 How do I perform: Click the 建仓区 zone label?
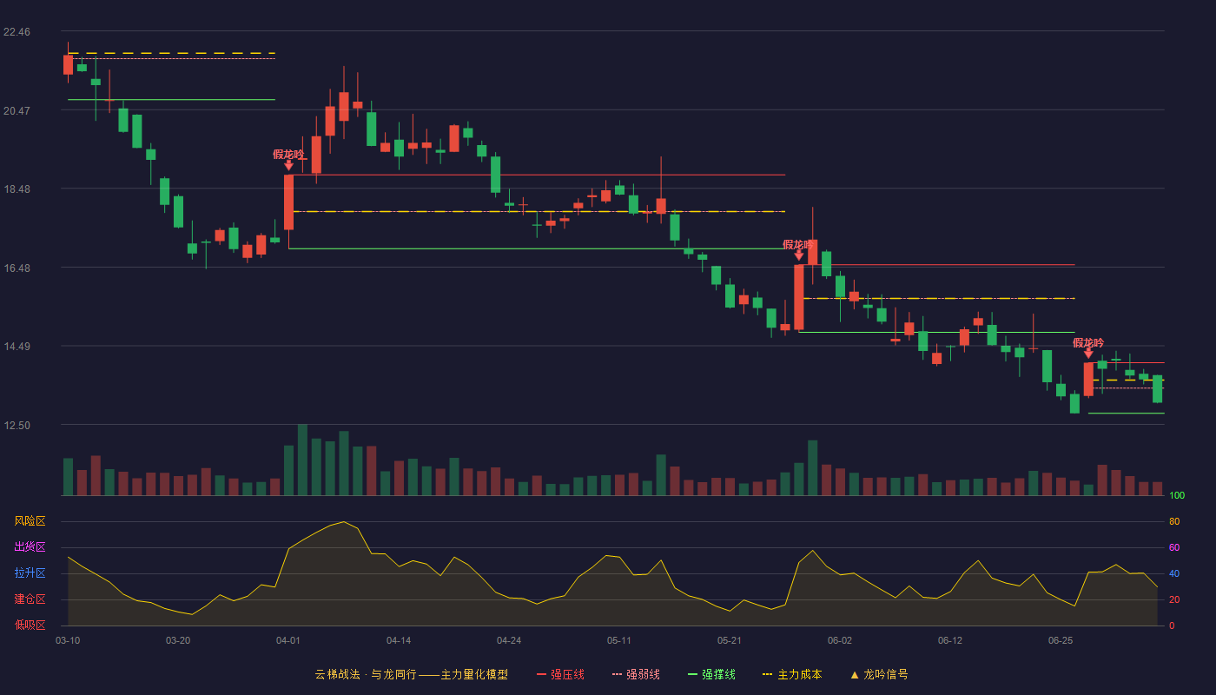30,599
